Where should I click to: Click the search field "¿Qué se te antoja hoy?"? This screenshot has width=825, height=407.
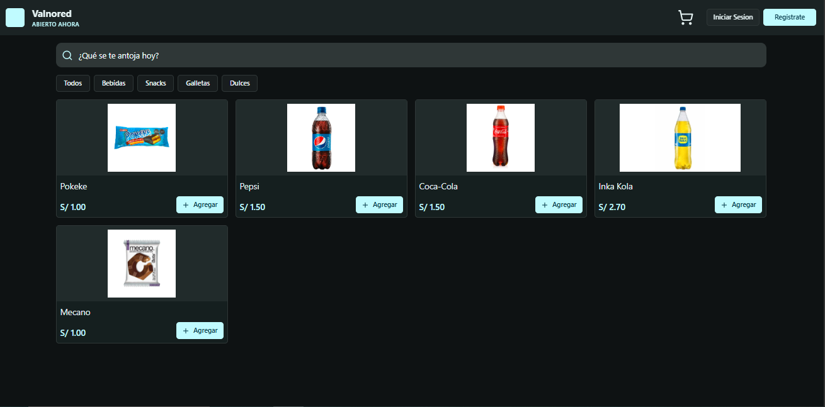click(x=411, y=55)
